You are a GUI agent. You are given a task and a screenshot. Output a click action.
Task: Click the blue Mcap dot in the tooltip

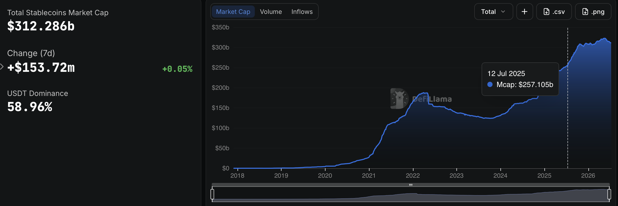pos(490,84)
